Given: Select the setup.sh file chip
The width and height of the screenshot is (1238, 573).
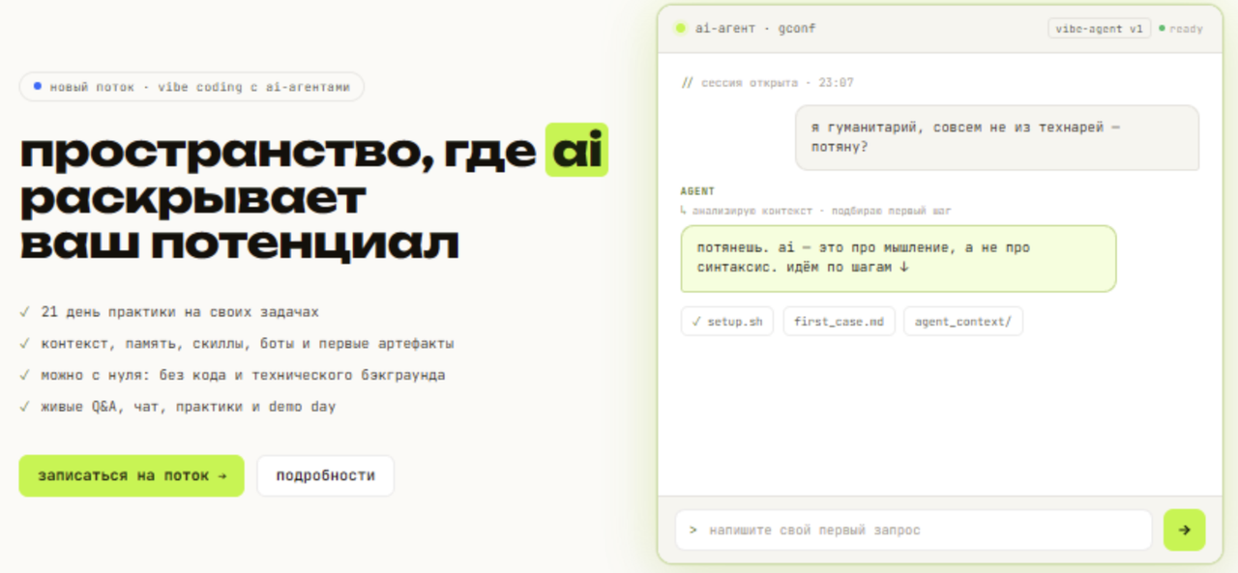Looking at the screenshot, I should [x=727, y=322].
